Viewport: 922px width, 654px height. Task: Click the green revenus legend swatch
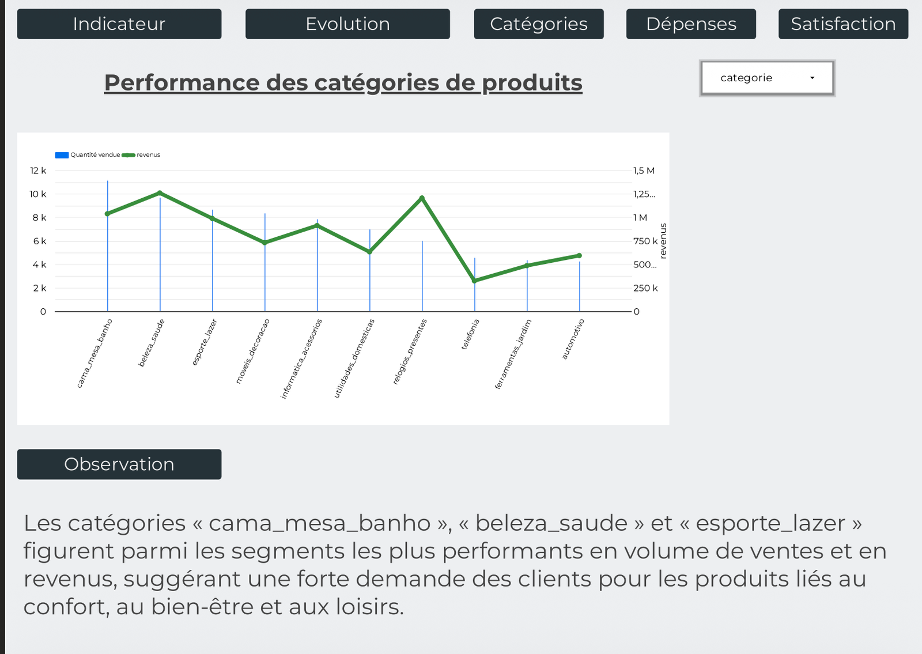pos(129,155)
